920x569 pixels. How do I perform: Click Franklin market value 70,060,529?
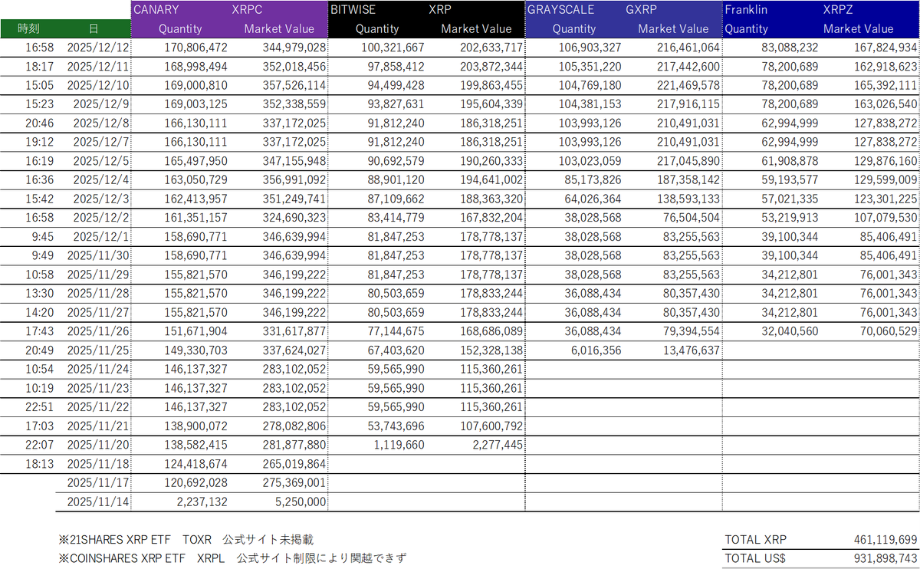click(874, 332)
